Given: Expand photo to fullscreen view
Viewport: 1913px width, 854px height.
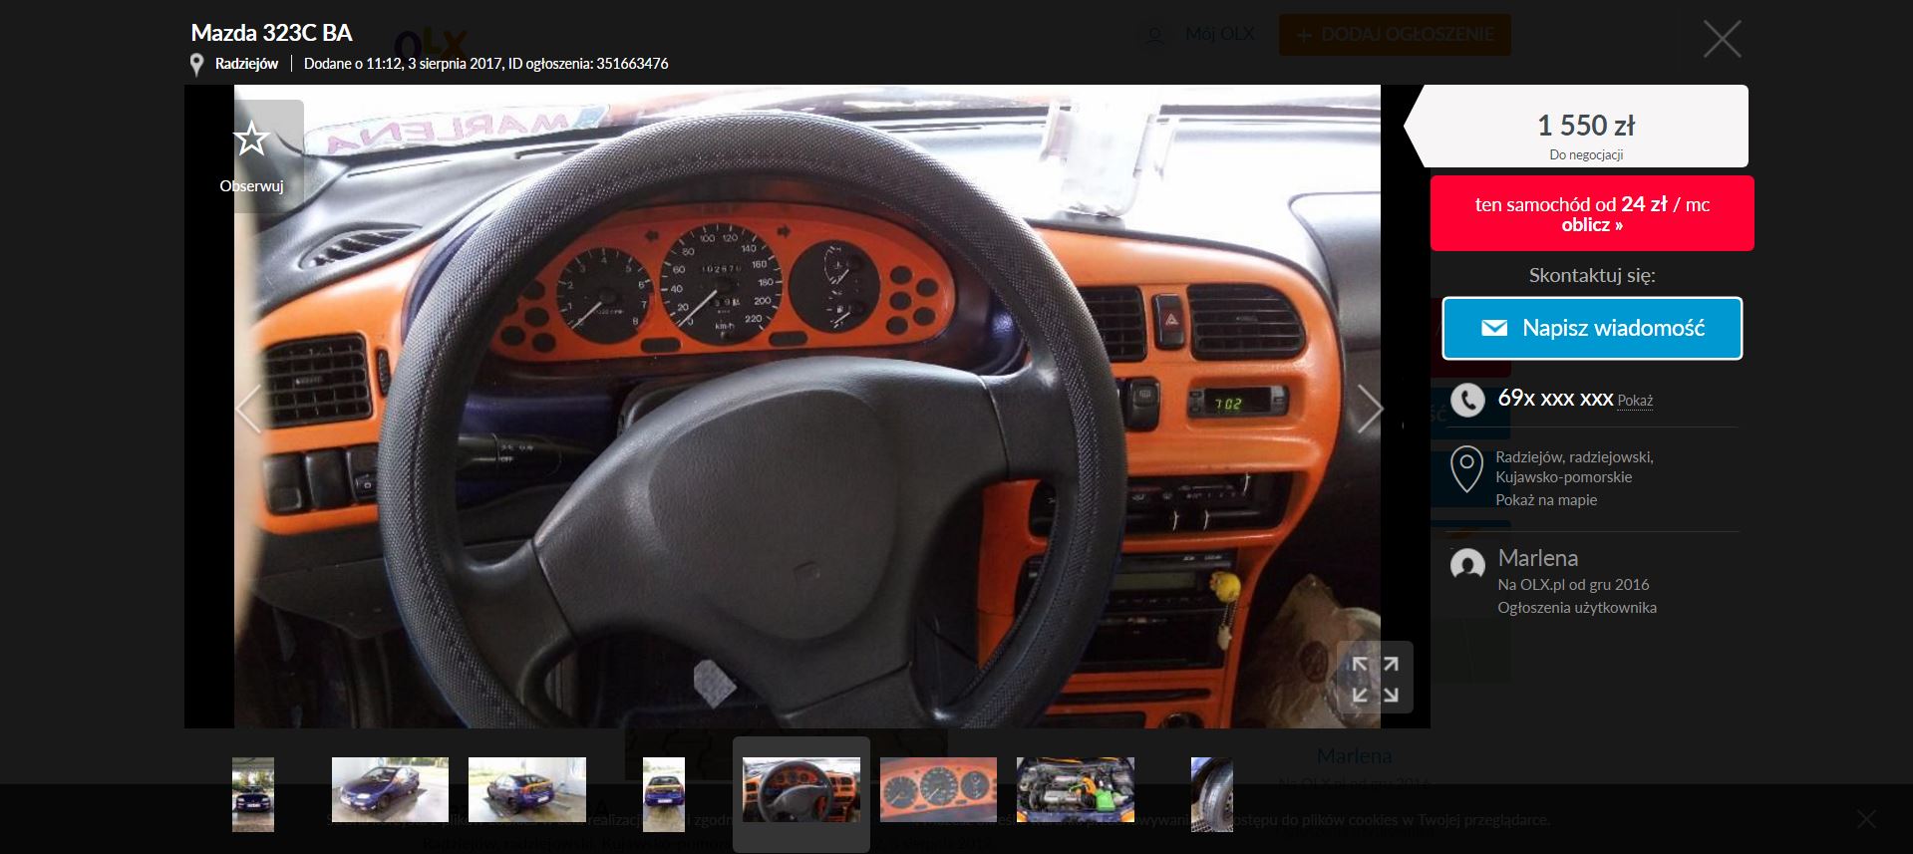Looking at the screenshot, I should (1375, 678).
